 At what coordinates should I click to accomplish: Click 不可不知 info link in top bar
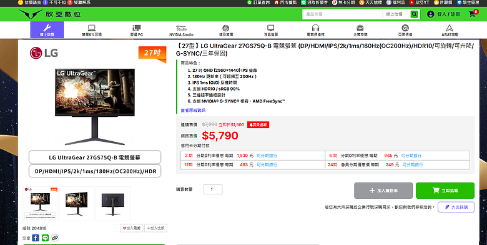tap(54, 2)
